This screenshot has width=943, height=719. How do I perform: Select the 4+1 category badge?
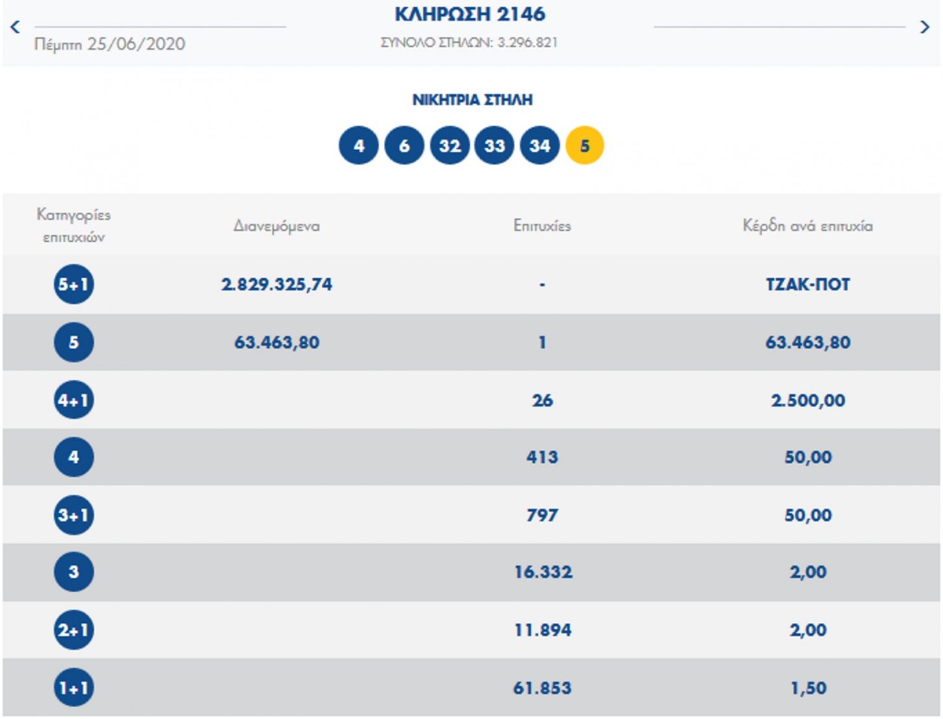[x=73, y=400]
